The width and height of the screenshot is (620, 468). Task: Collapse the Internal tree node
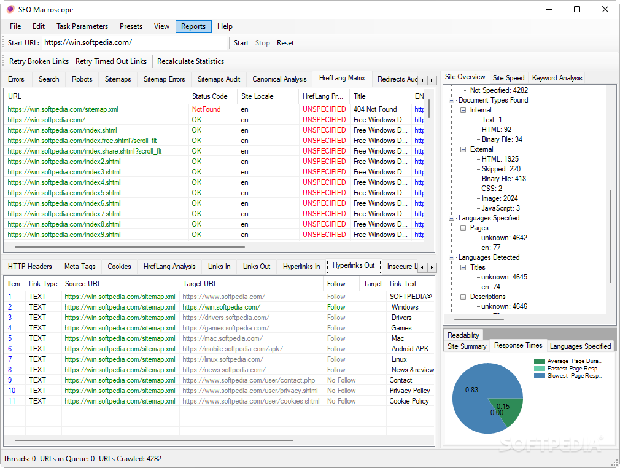[x=463, y=111]
